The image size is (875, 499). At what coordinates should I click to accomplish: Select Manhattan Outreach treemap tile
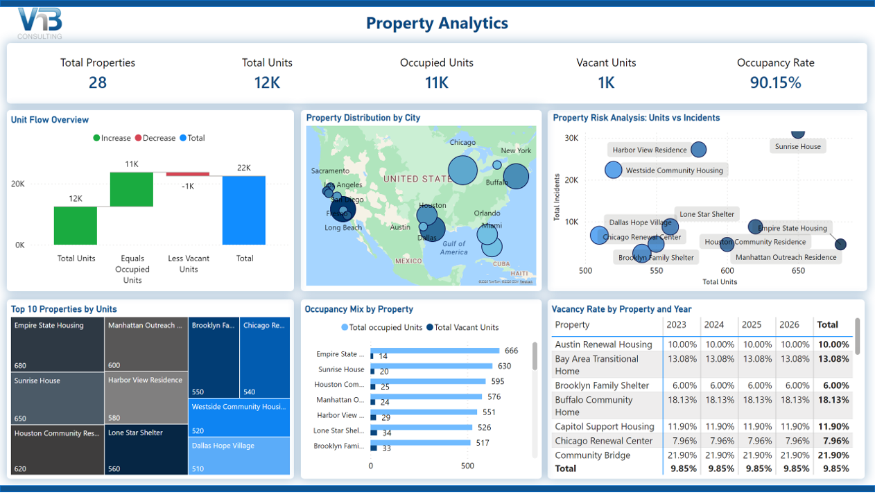click(x=147, y=345)
